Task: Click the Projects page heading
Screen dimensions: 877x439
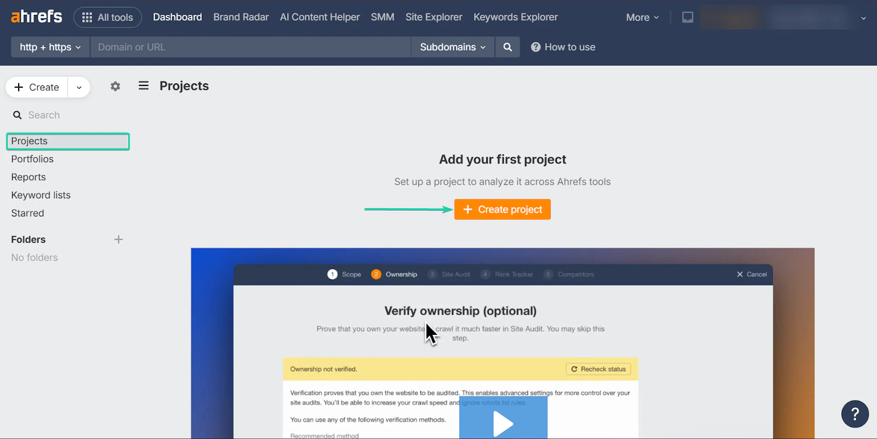Action: pyautogui.click(x=184, y=86)
